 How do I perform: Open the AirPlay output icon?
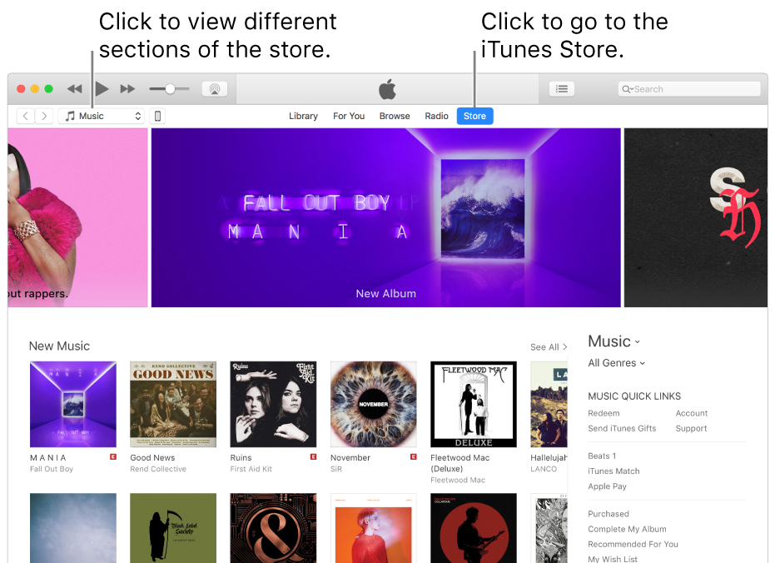[215, 89]
